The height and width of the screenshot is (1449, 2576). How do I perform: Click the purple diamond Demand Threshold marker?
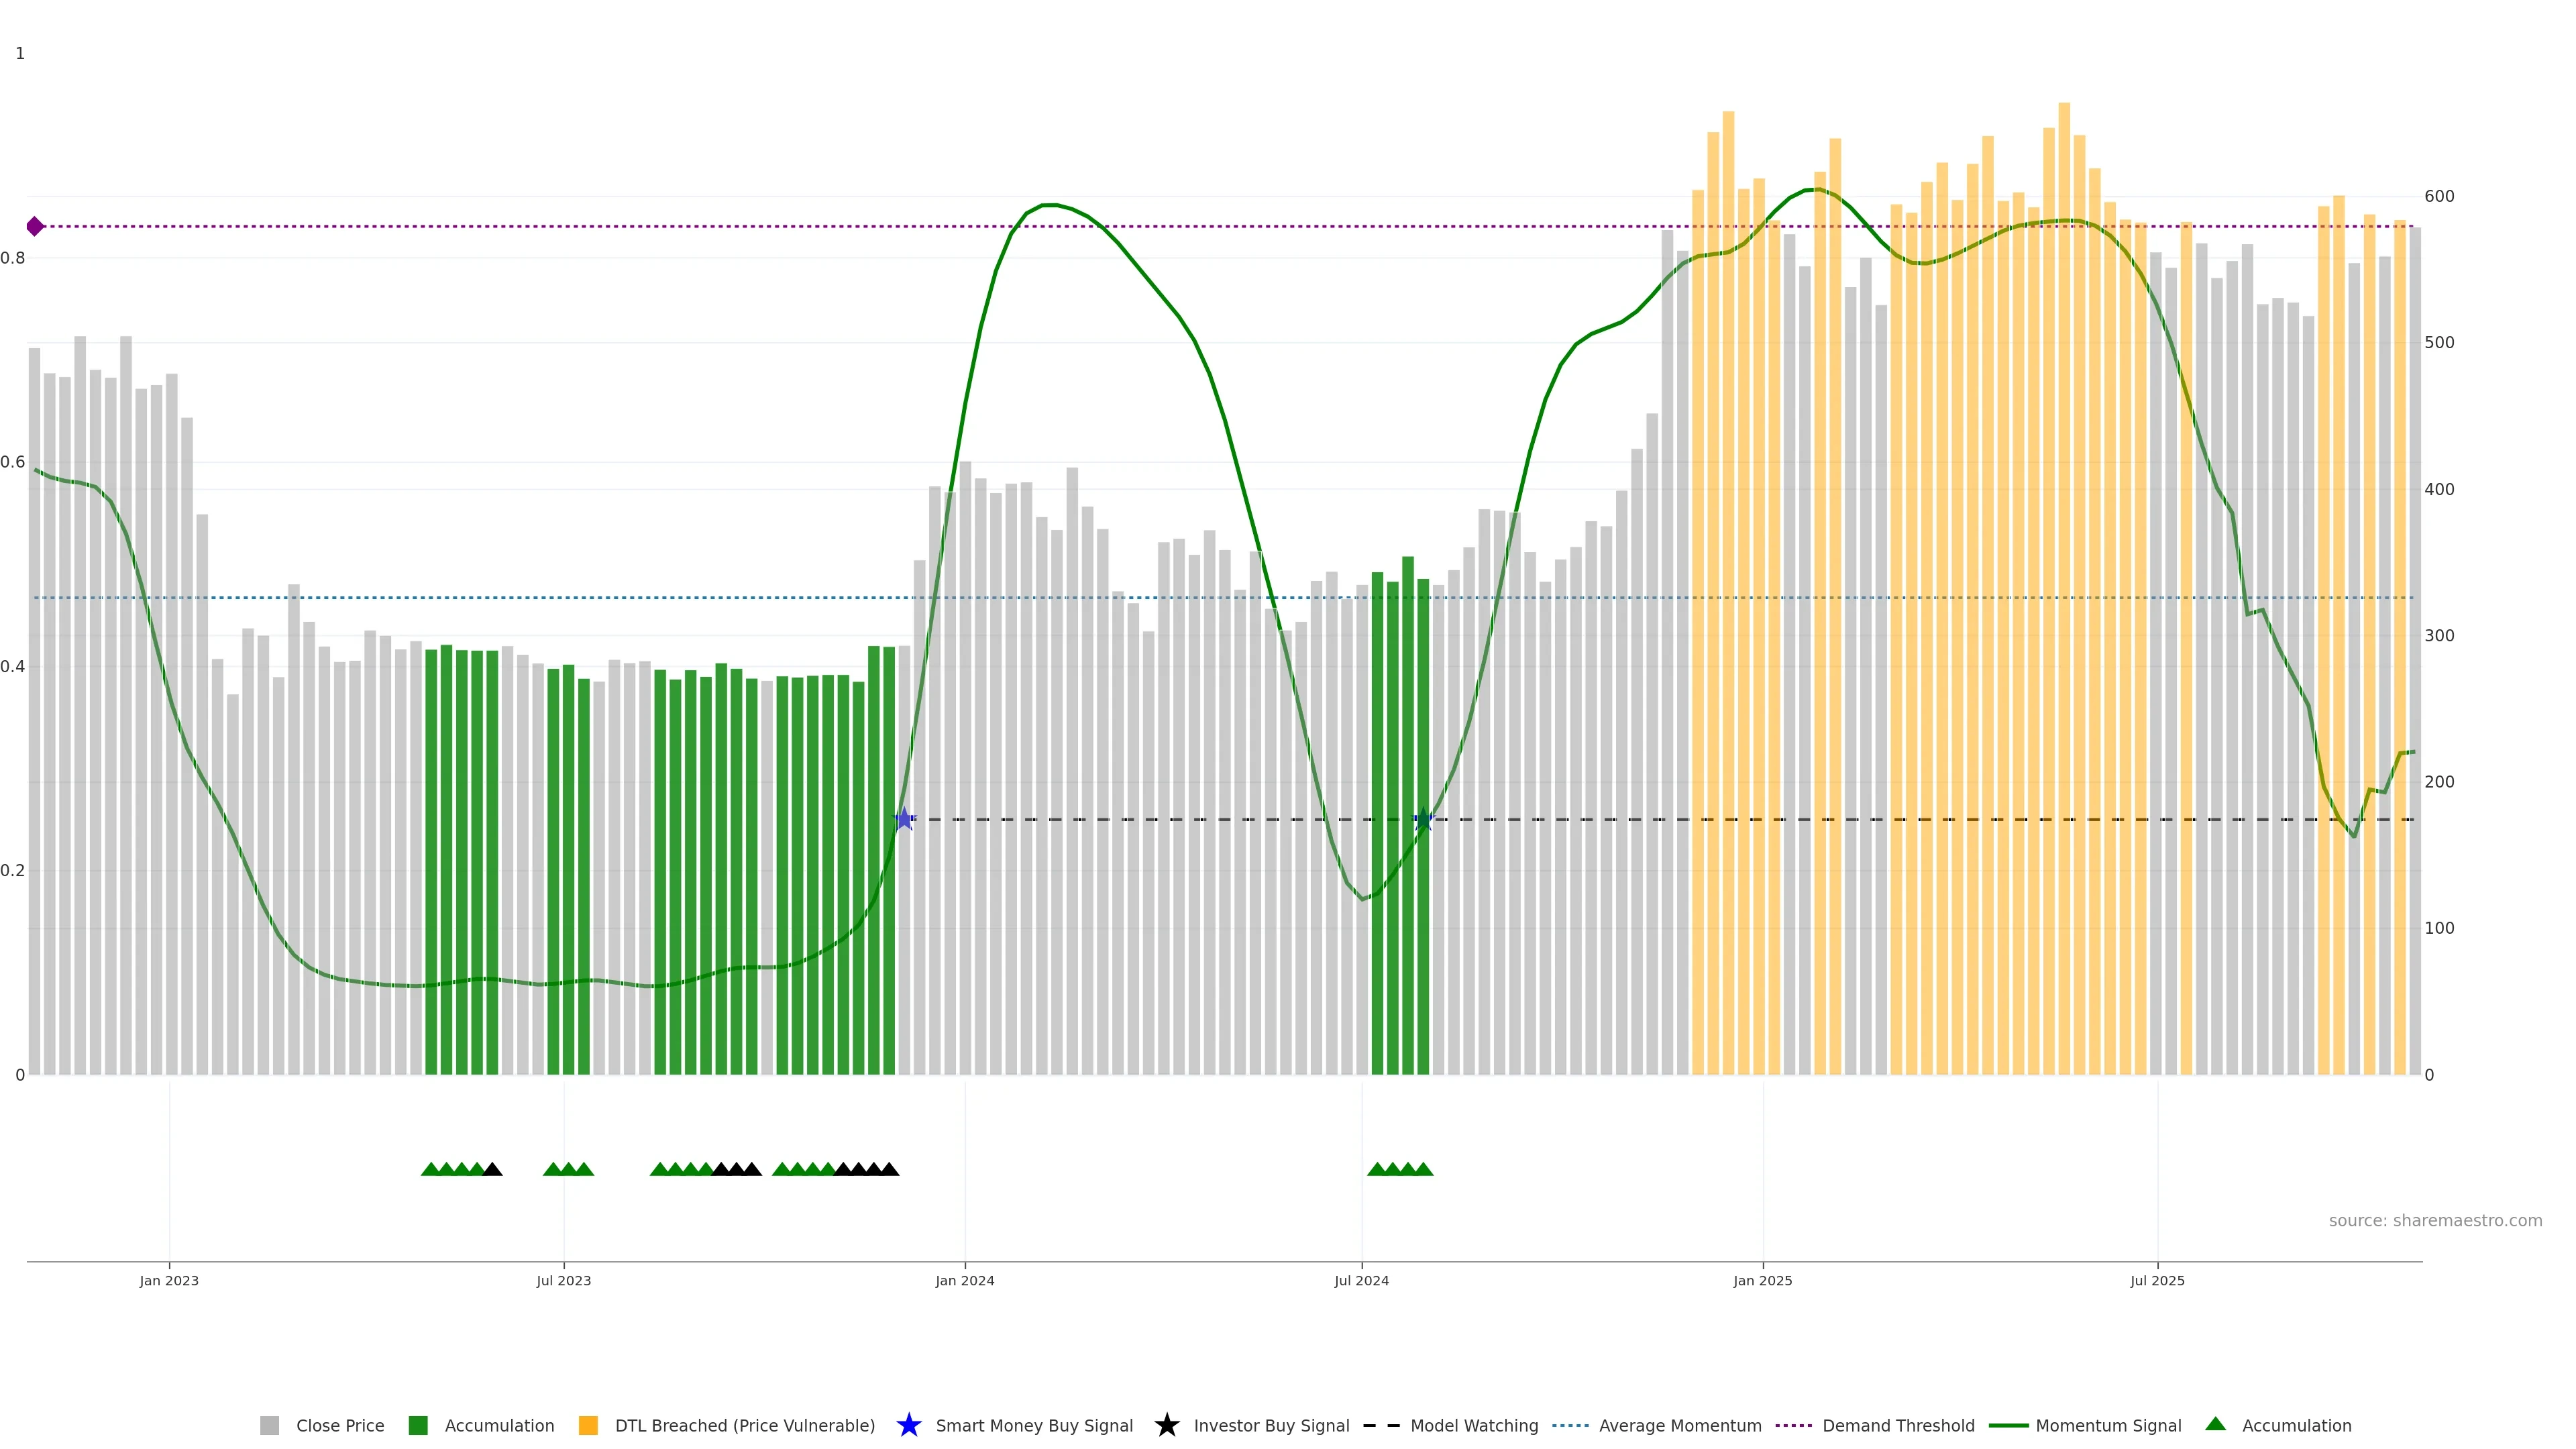coord(35,226)
